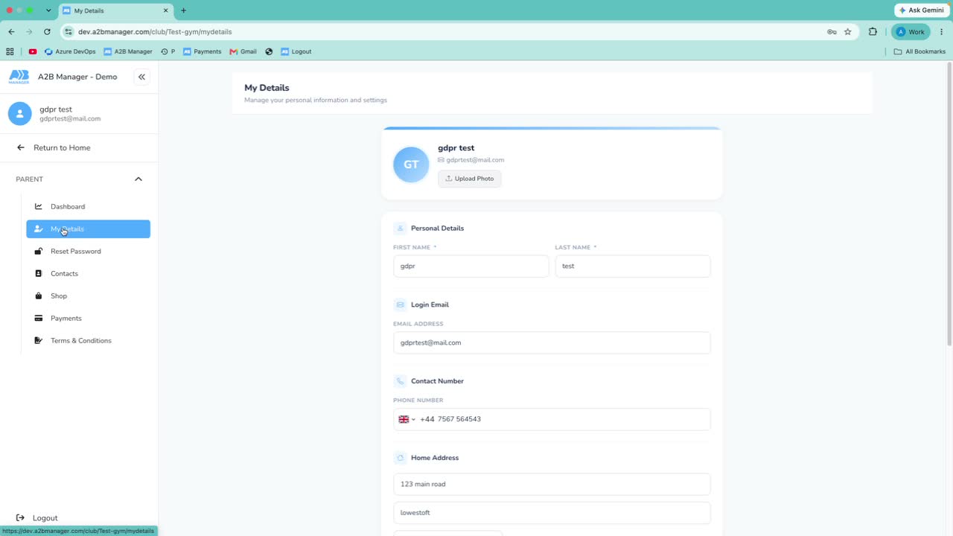Click the Dashboard chart icon

point(39,206)
